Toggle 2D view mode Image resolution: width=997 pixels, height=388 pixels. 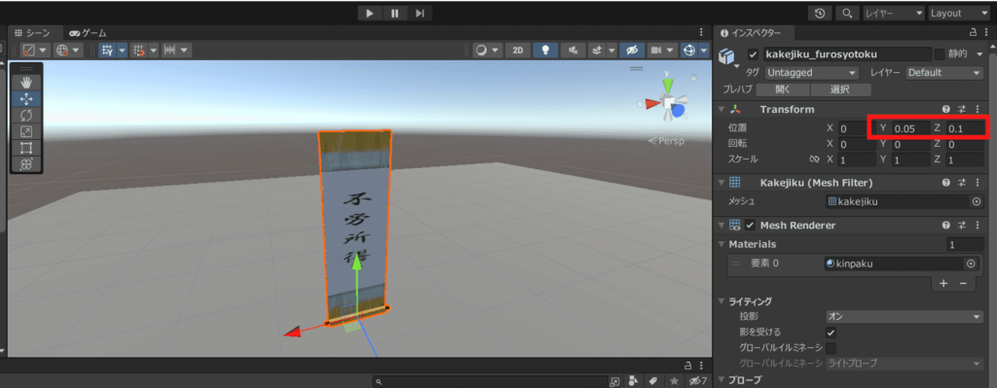518,51
